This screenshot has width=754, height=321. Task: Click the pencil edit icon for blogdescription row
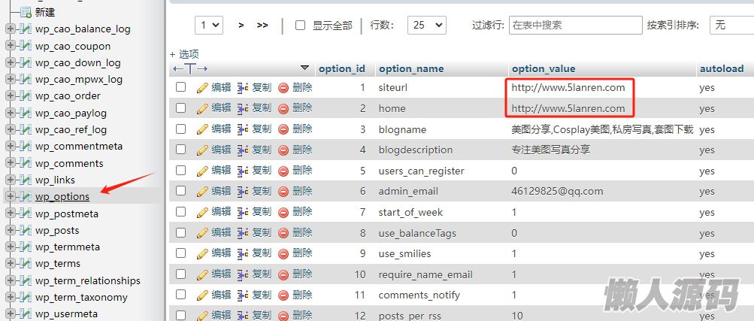[x=202, y=150]
